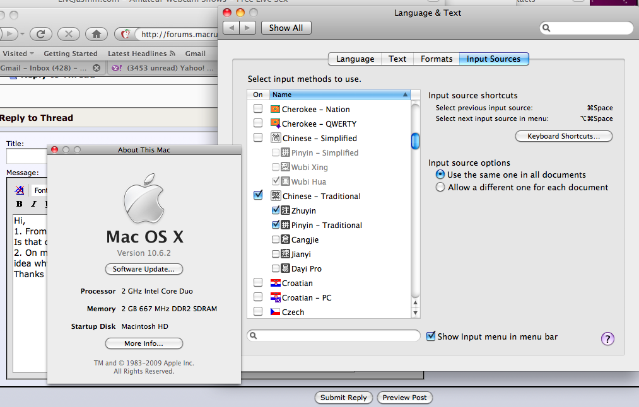Open Keyboard Shortcuts... button
639x407 pixels.
pyautogui.click(x=563, y=136)
